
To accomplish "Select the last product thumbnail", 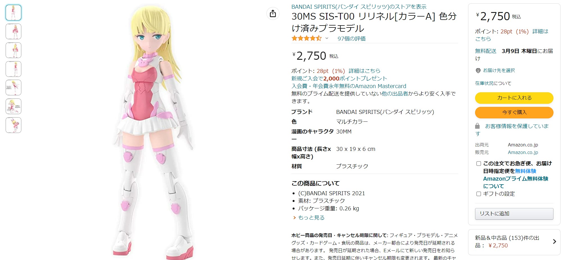I will [13, 125].
